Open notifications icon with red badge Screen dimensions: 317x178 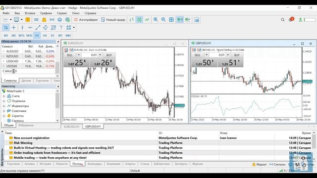tap(291, 19)
